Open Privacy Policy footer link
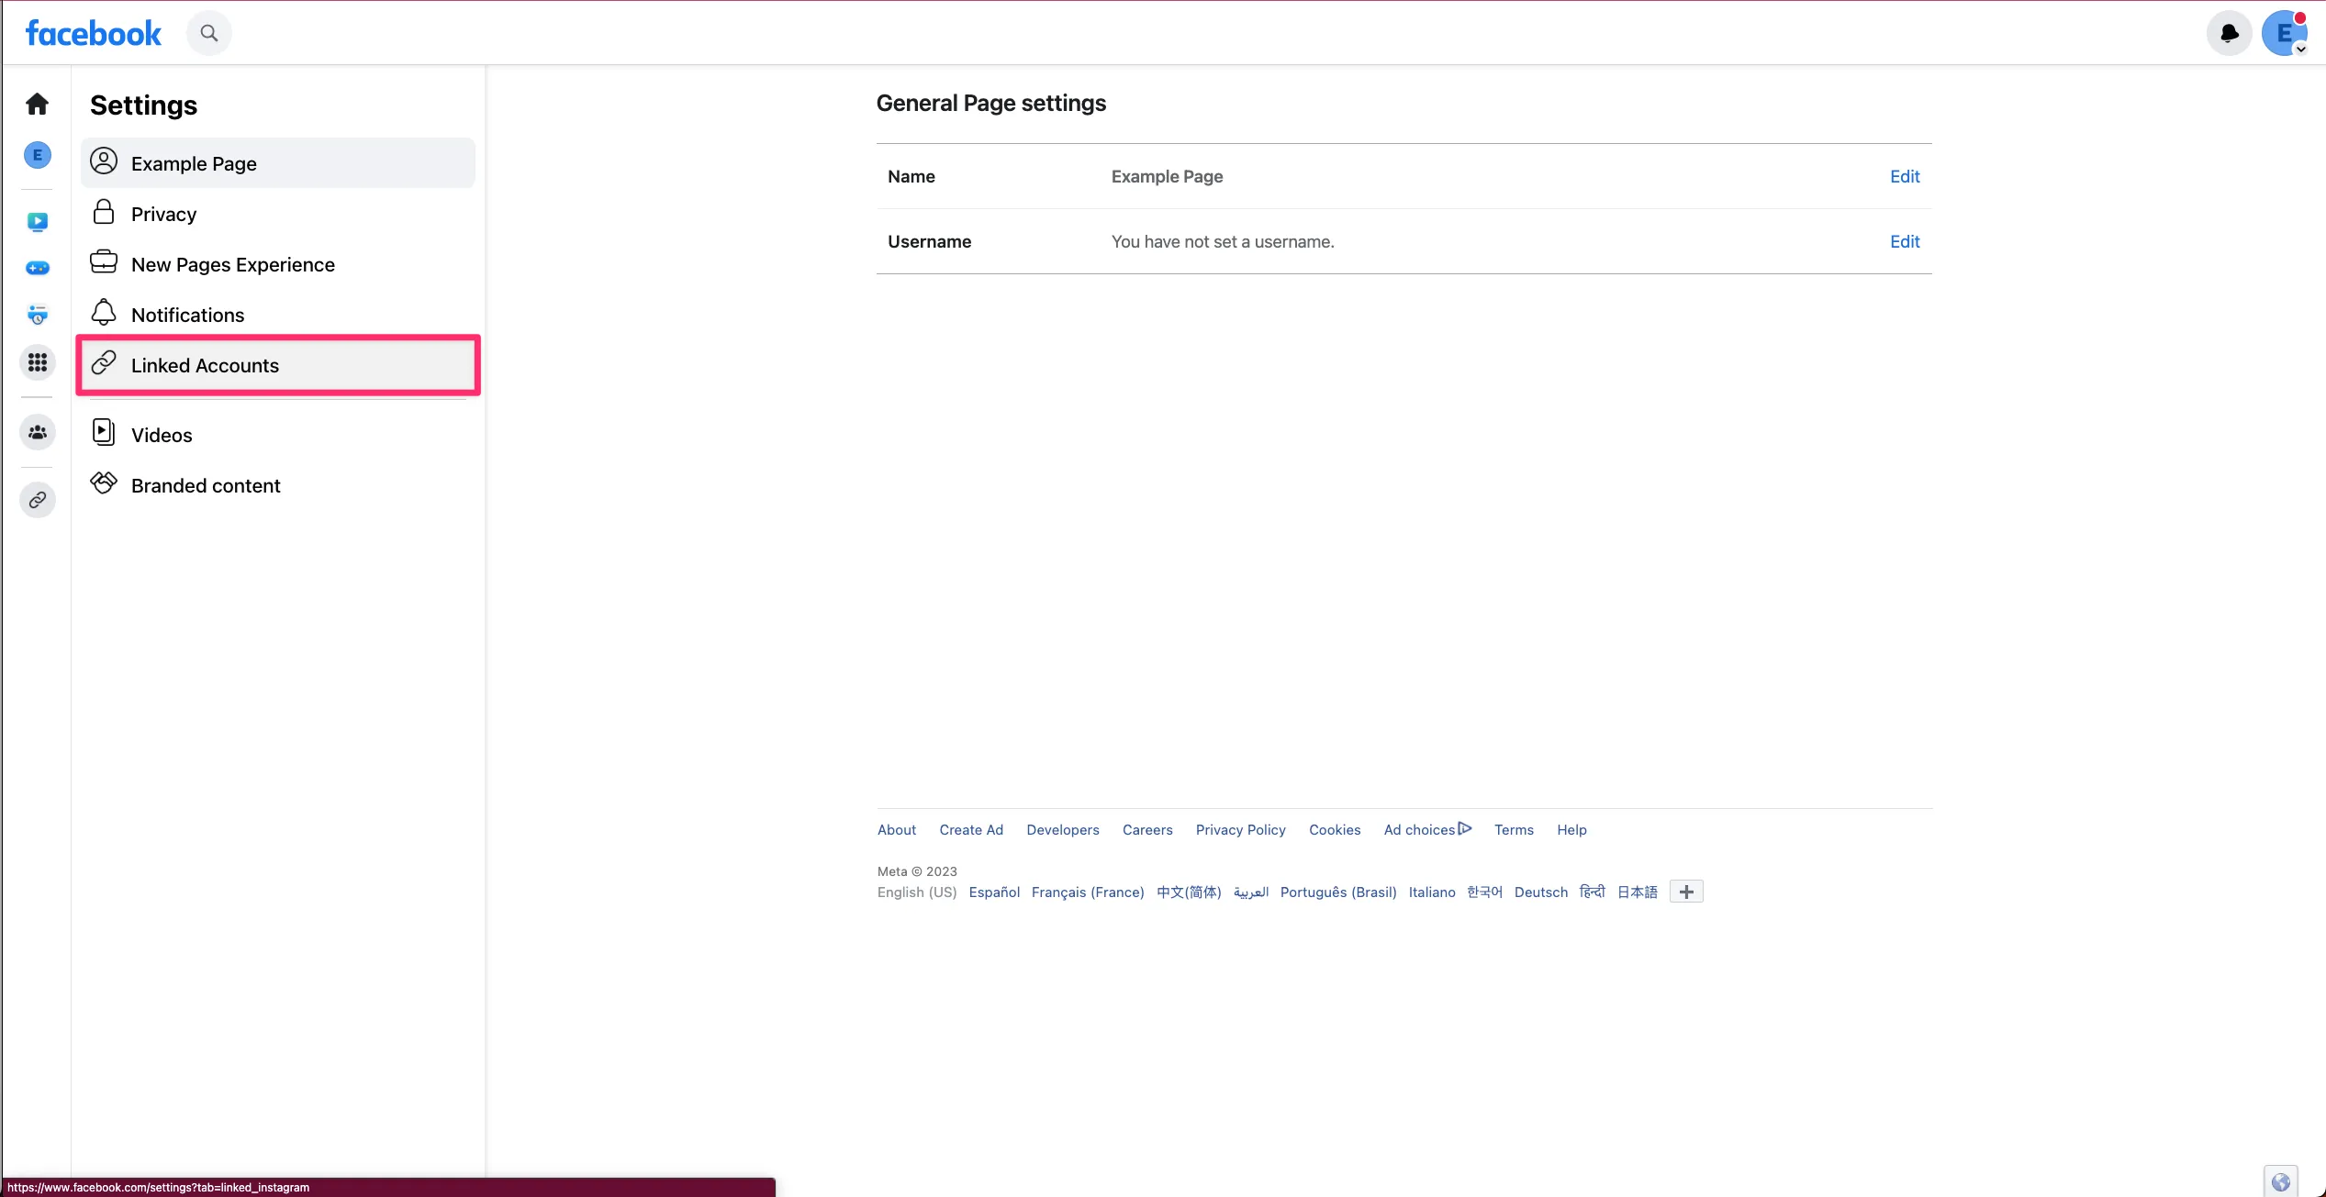This screenshot has width=2326, height=1197. click(x=1240, y=830)
